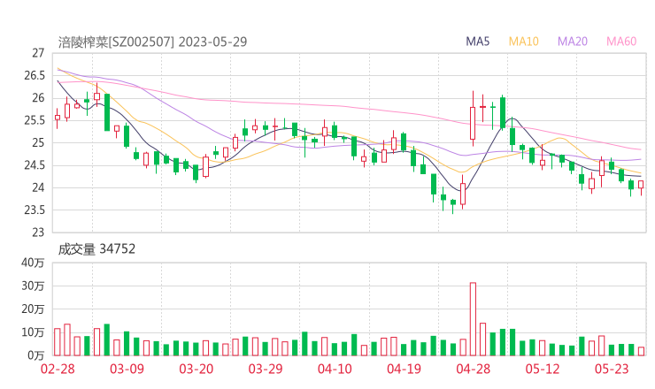Image resolution: width=655 pixels, height=389 pixels.
Task: Click the 23 price axis label
Action: point(38,232)
